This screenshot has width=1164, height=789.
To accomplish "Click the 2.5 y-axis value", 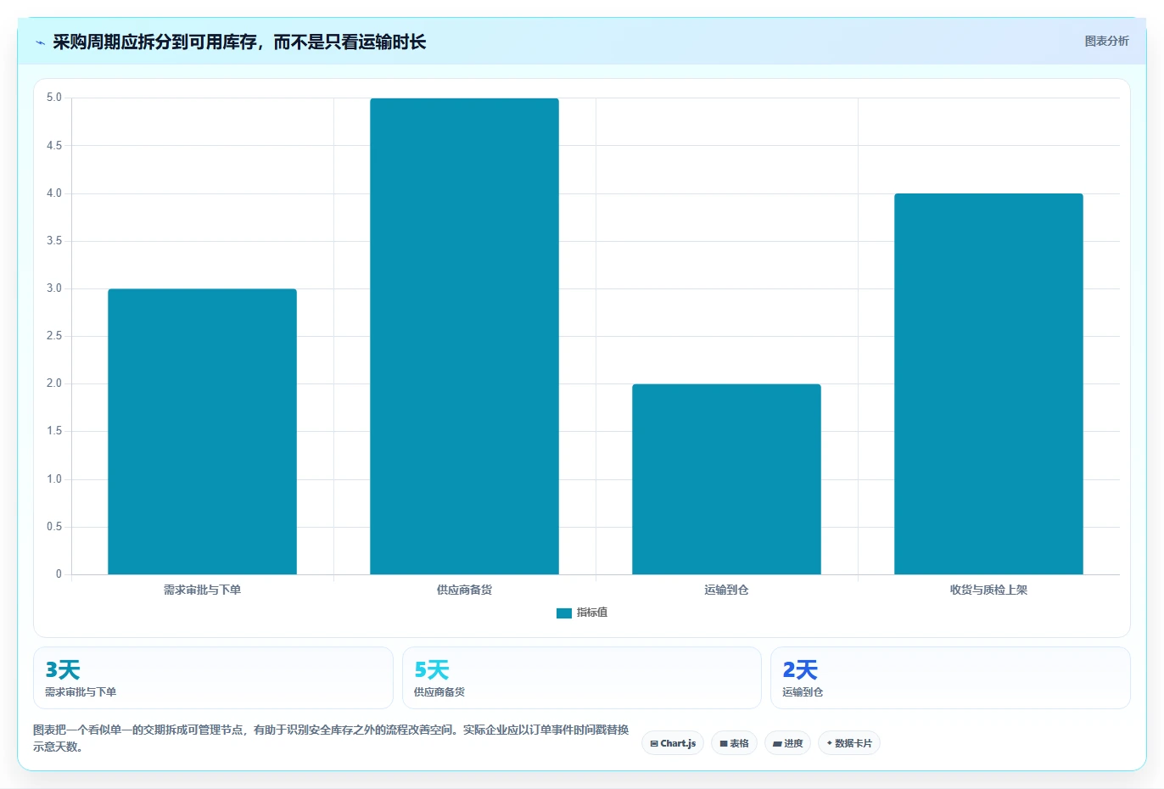I will 54,336.
